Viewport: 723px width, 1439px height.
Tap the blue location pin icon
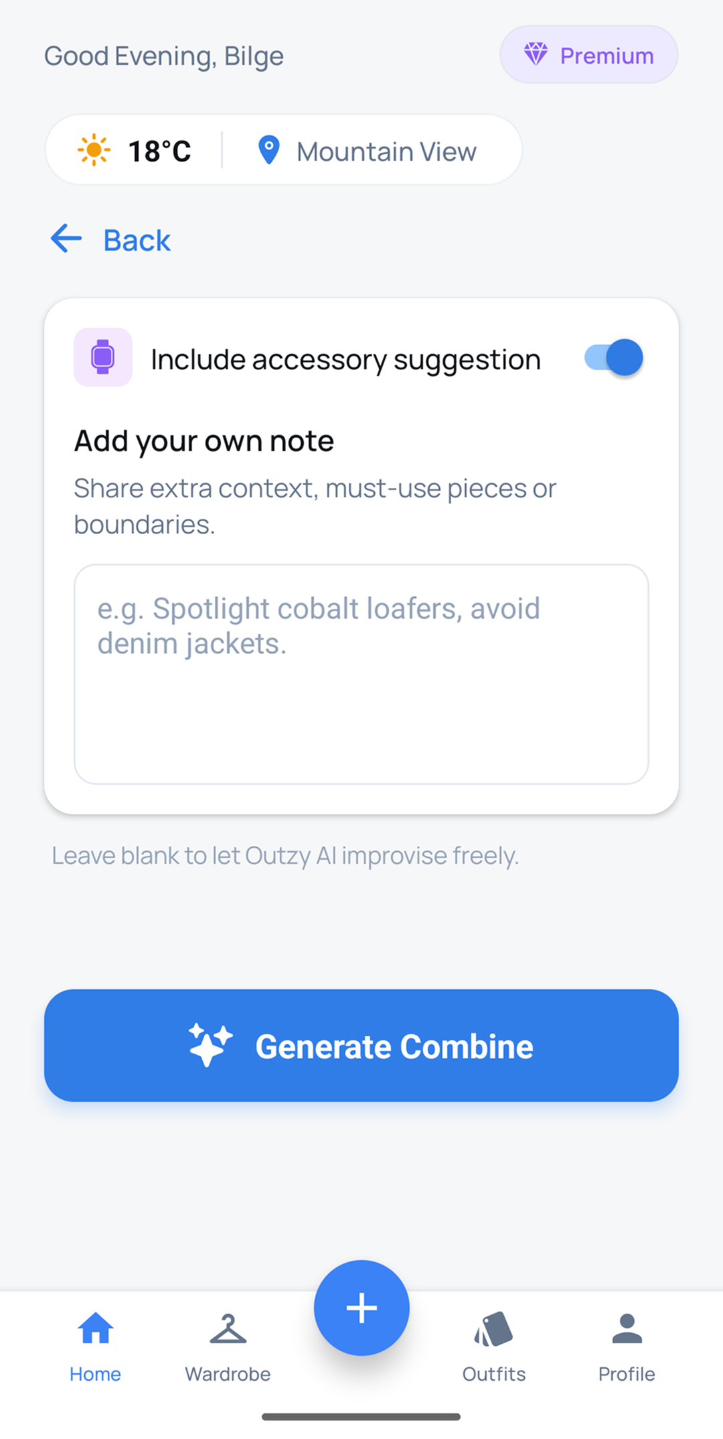click(x=268, y=150)
